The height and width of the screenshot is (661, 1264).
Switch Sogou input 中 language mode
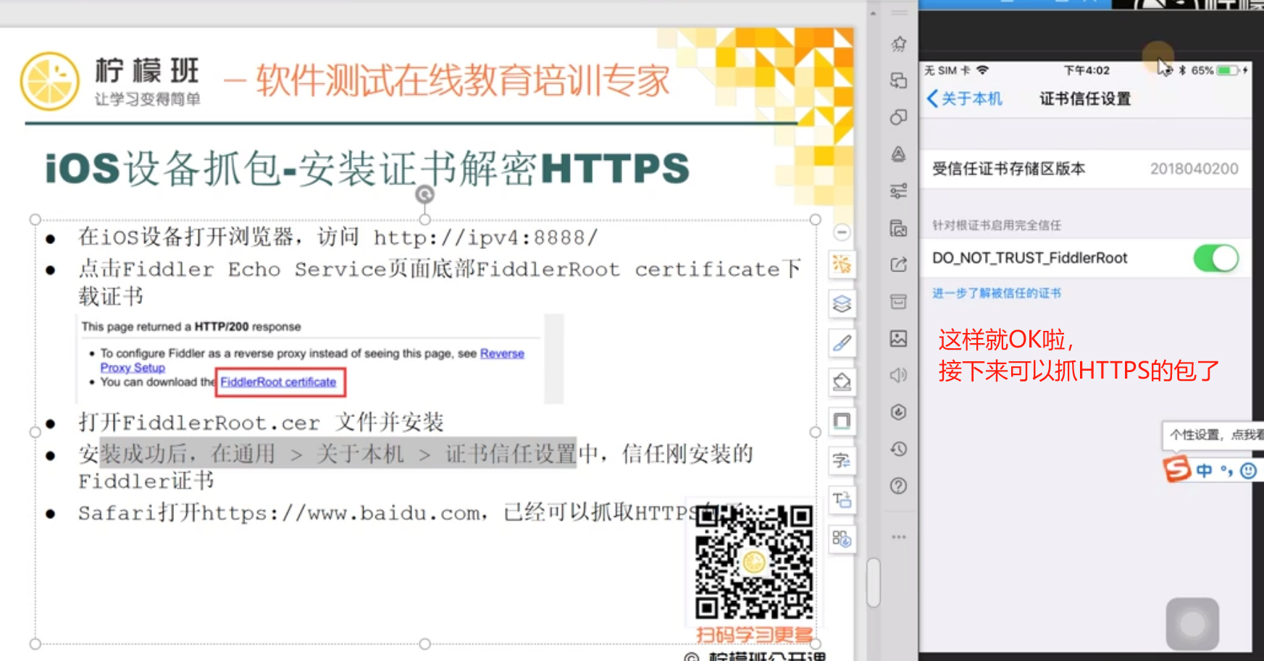coord(1204,471)
